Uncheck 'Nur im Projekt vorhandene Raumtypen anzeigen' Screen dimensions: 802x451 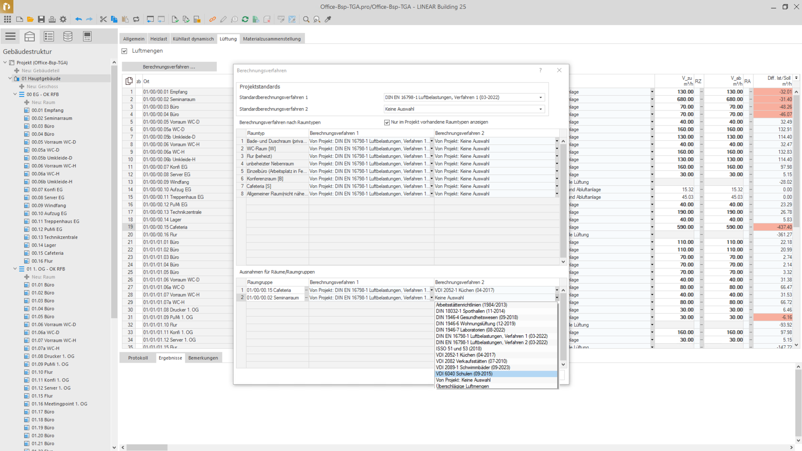(x=387, y=122)
